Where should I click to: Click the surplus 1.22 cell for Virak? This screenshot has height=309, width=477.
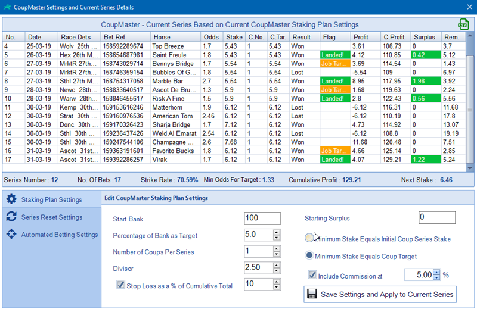(426, 160)
